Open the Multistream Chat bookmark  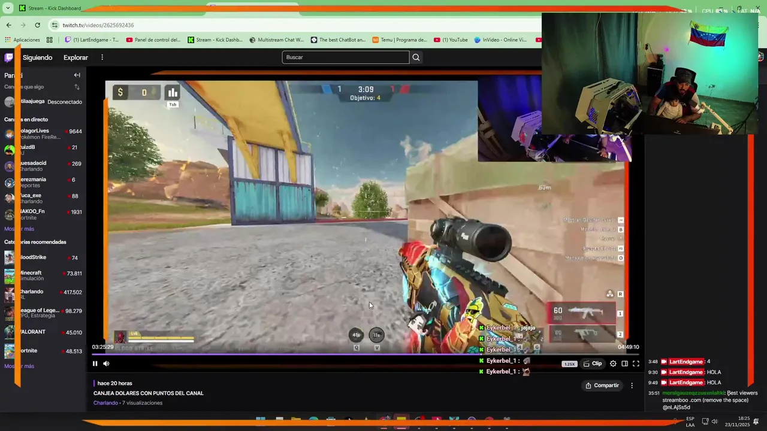coord(276,40)
